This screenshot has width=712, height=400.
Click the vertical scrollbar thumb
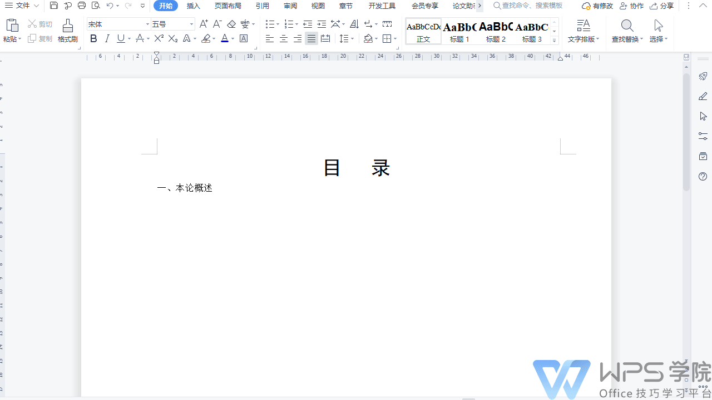tap(686, 131)
